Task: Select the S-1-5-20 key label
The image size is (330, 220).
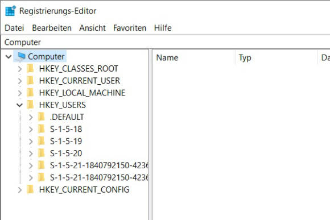Action: (x=66, y=153)
